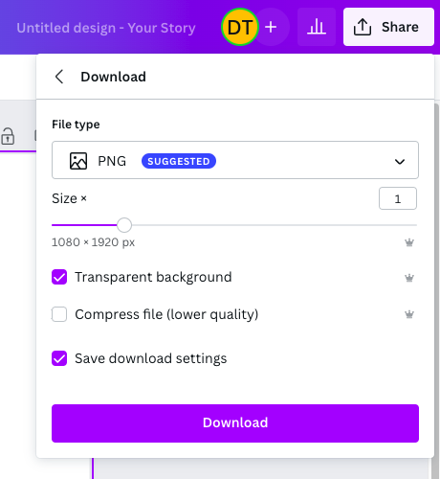Click the PNG image file icon
Screen dimensions: 440x479
pos(78,161)
